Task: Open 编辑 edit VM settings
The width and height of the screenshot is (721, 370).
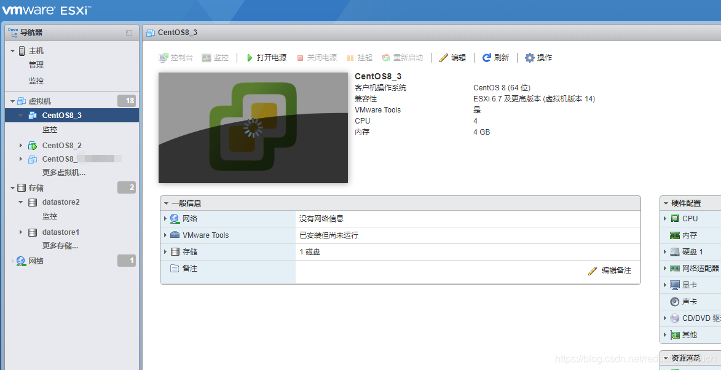Action: click(452, 57)
